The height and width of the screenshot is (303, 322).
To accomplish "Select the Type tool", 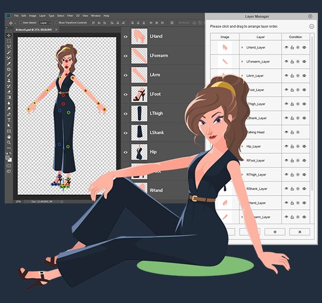I will pyautogui.click(x=9, y=120).
